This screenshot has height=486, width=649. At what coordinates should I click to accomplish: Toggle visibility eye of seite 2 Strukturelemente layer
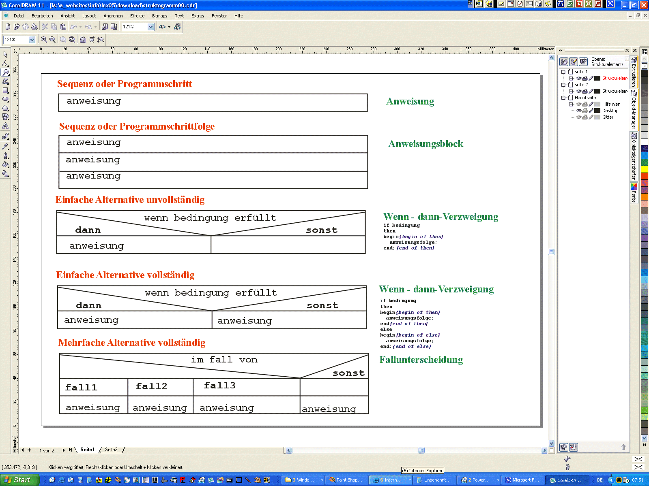[x=579, y=91]
